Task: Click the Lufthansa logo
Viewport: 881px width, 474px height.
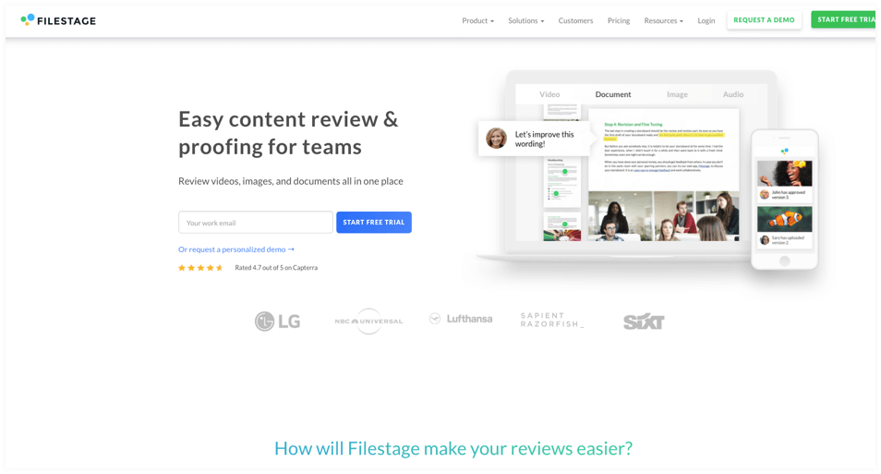Action: tap(461, 319)
